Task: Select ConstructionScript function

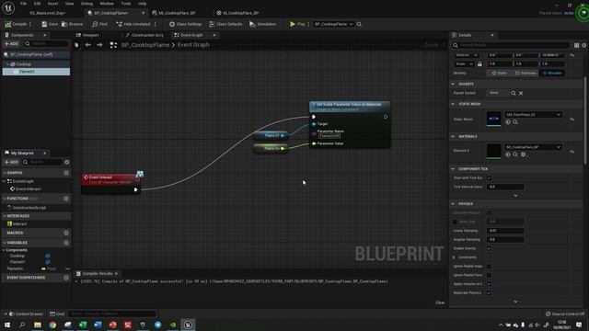Action: pos(29,208)
